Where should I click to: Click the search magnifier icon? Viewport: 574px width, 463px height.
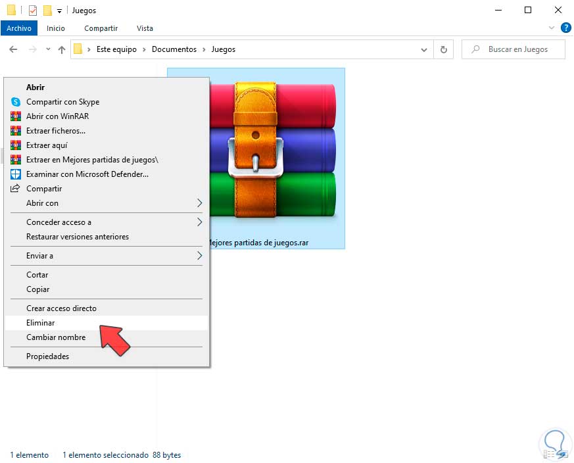click(x=475, y=49)
